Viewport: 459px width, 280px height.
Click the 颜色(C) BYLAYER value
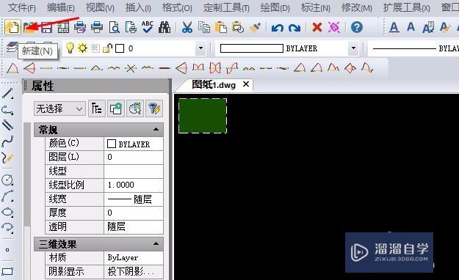coord(134,144)
